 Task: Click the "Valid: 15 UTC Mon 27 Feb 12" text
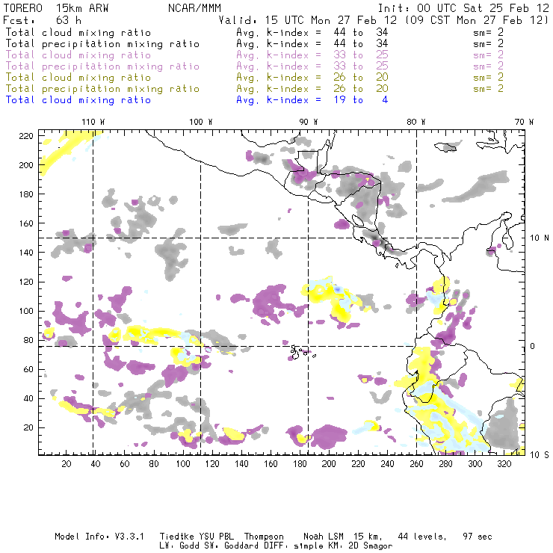308,20
